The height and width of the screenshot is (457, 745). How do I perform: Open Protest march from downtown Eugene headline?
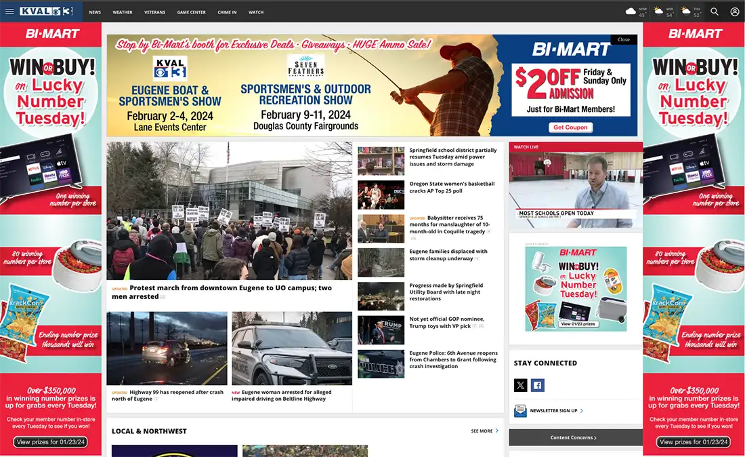click(x=222, y=292)
